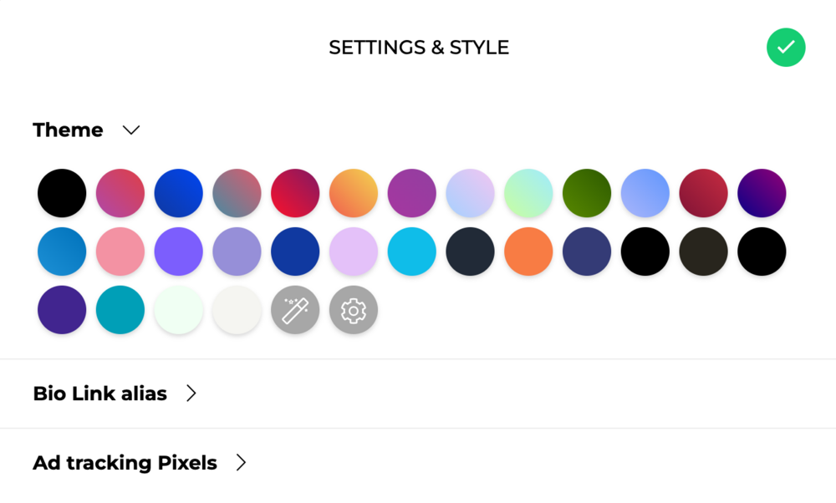Select the dark brown-black theme swatch
The image size is (836, 503).
tap(703, 251)
